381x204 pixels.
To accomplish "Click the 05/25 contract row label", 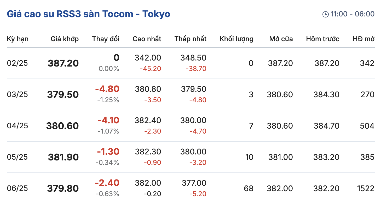I will pyautogui.click(x=17, y=157).
